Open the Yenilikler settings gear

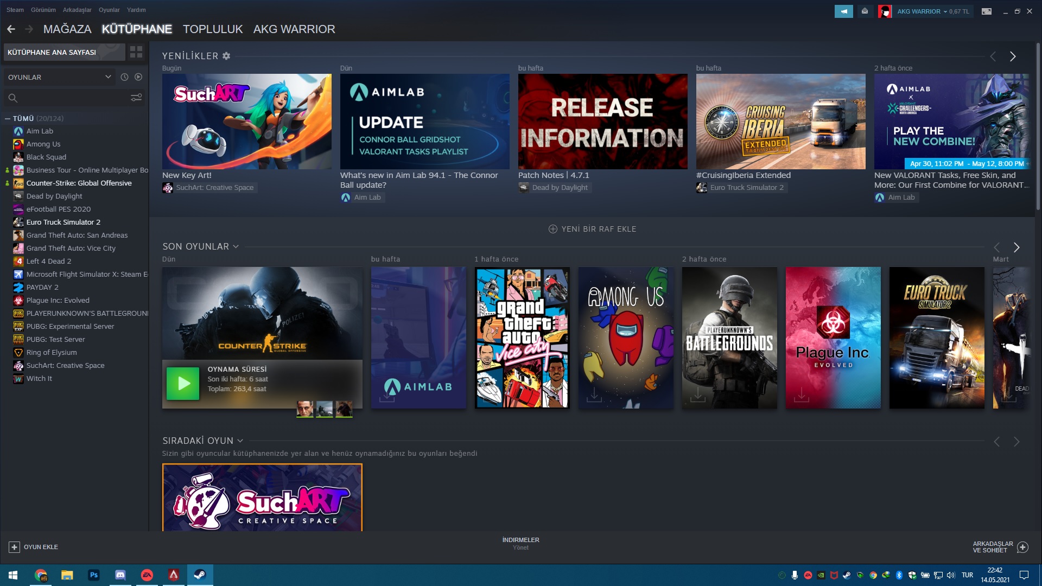point(226,56)
